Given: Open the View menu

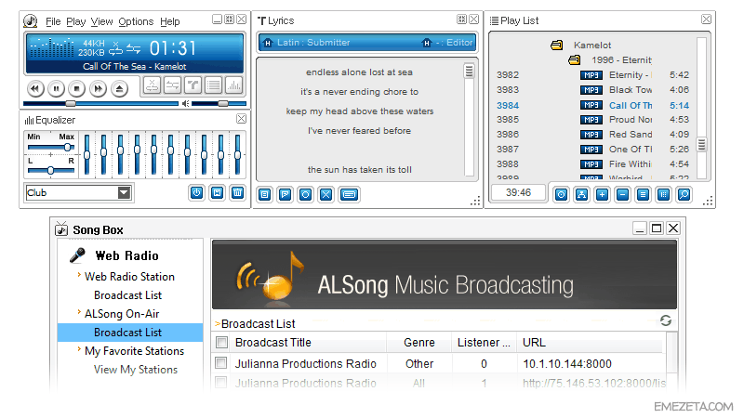Looking at the screenshot, I should 101,21.
